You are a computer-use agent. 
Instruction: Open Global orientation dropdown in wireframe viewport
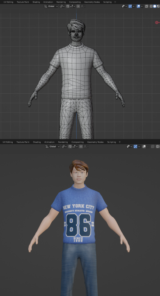tap(51, 6)
